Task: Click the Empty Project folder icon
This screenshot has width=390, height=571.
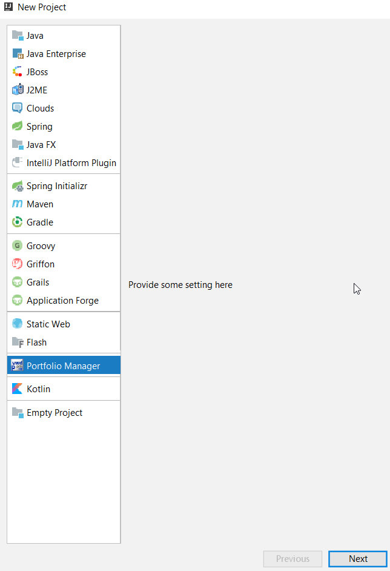Action: pos(18,413)
